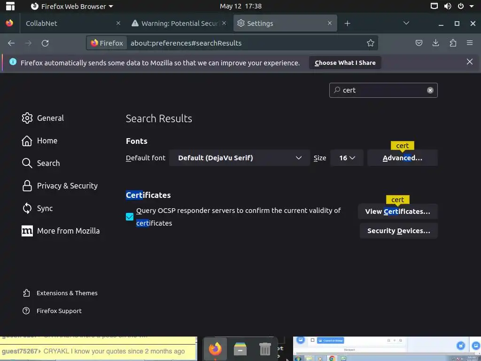
Task: Uncheck the Query OCSP responder servers checkbox
Action: [x=130, y=217]
